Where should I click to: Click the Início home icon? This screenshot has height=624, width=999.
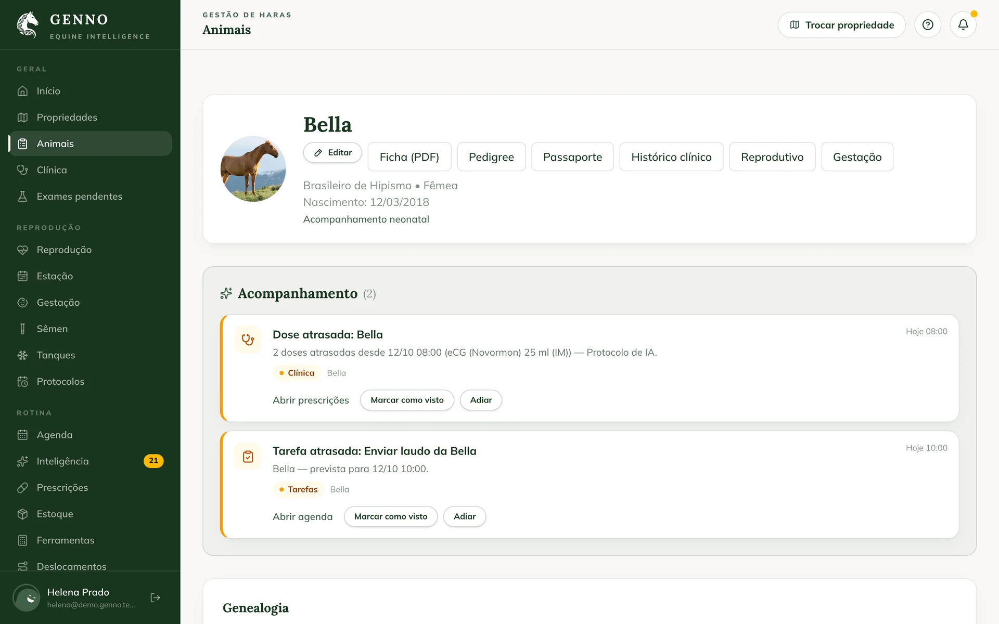pos(22,91)
